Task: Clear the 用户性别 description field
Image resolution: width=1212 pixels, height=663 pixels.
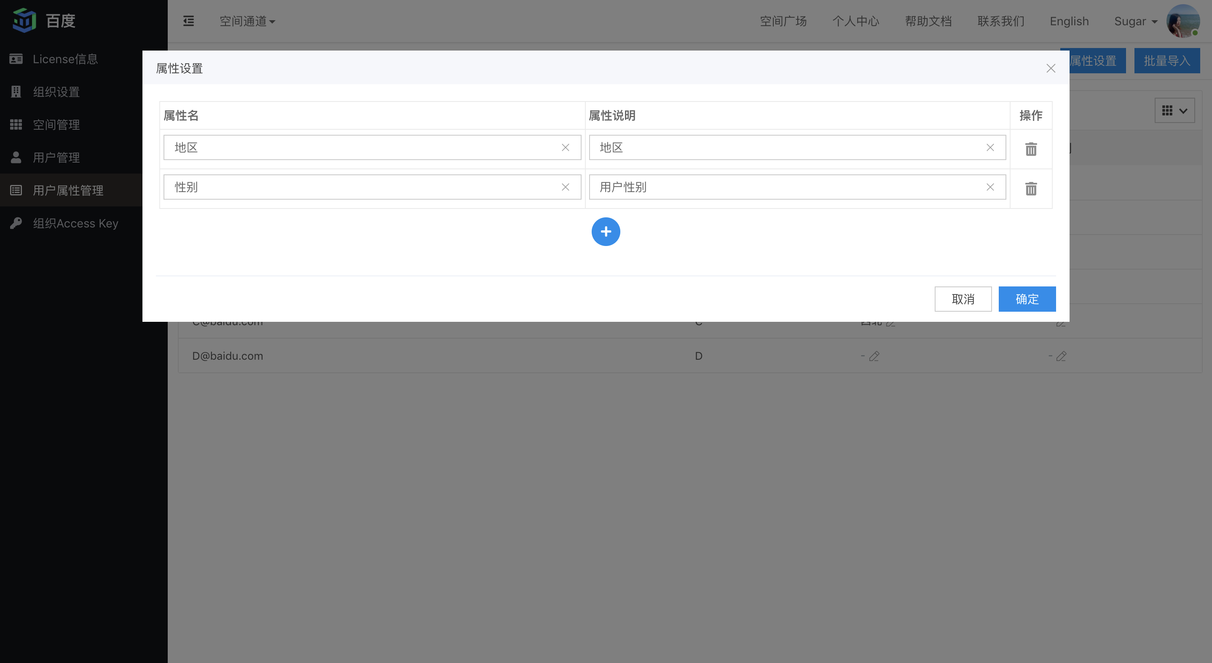Action: click(990, 187)
